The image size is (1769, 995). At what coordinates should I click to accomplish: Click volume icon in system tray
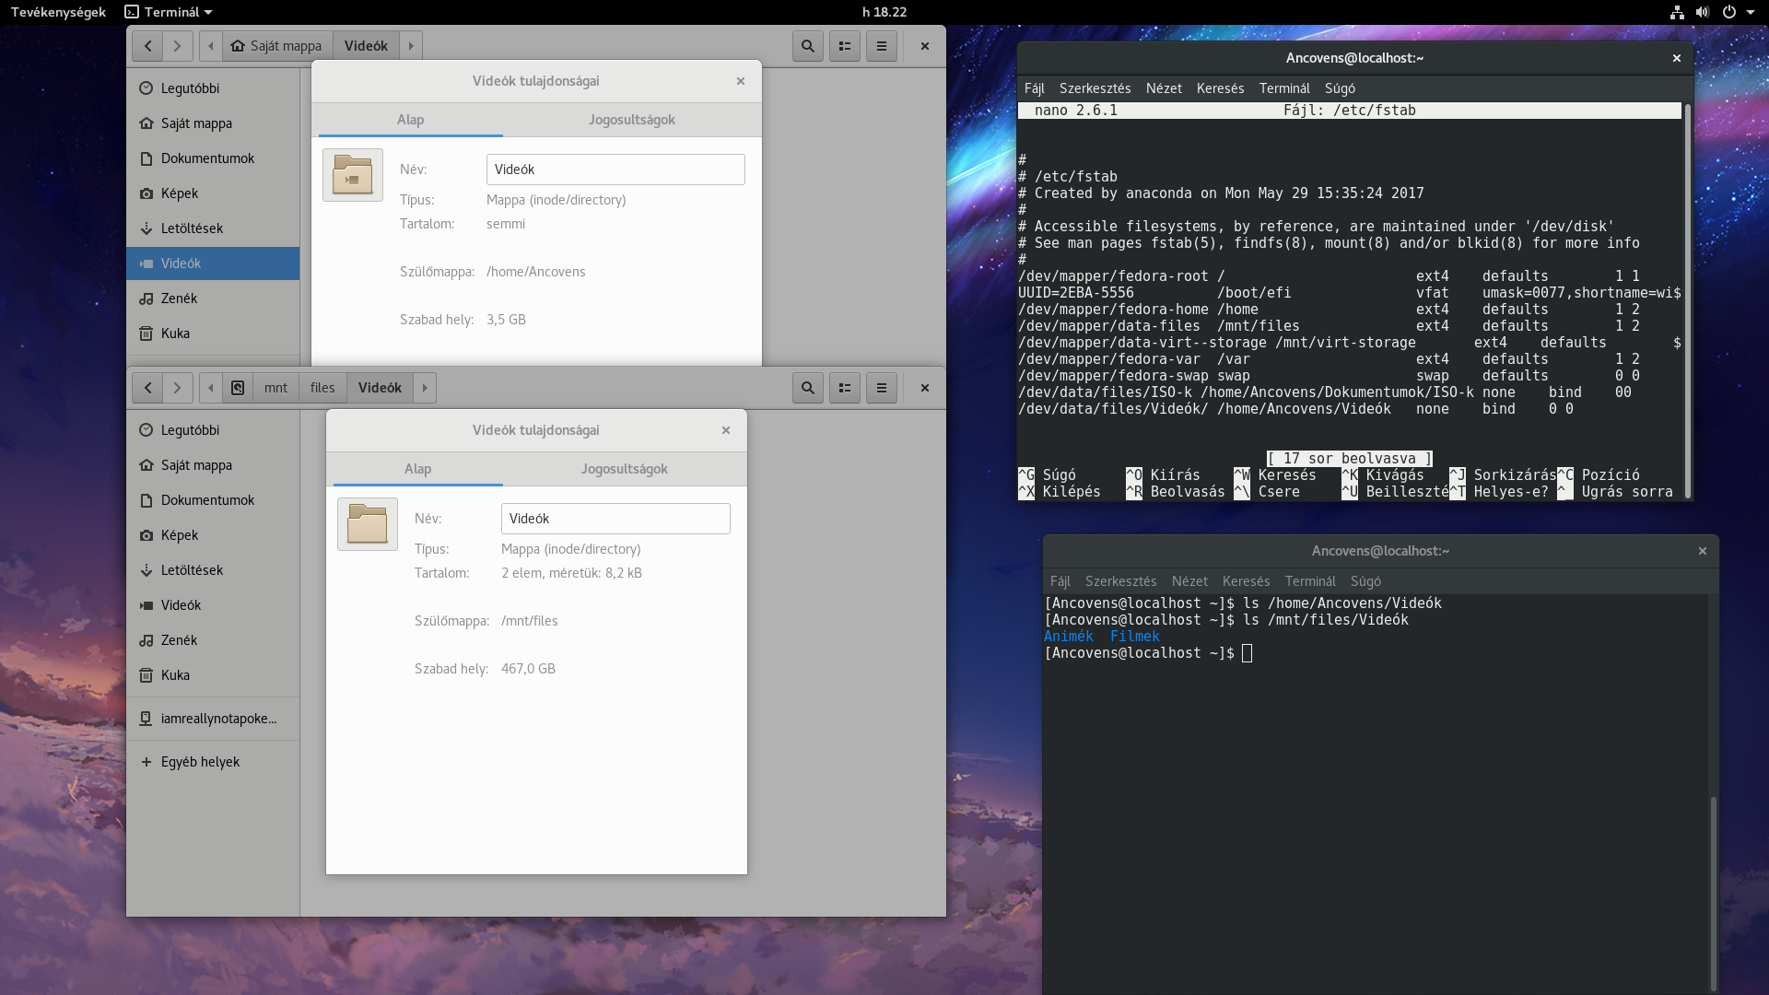(1702, 12)
